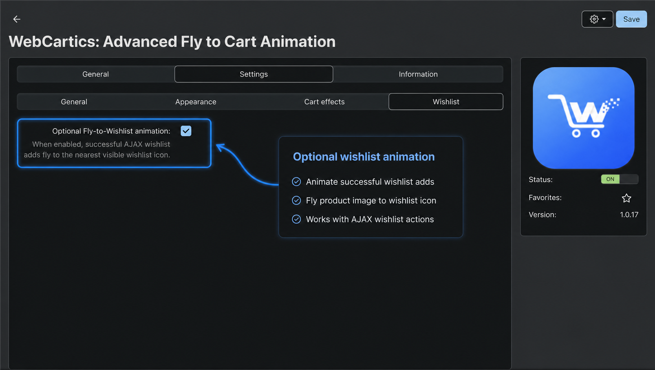Click the Favorites label
This screenshot has height=370, width=655.
tap(545, 197)
